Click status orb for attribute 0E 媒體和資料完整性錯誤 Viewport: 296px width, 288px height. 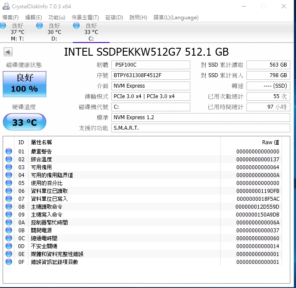9,254
